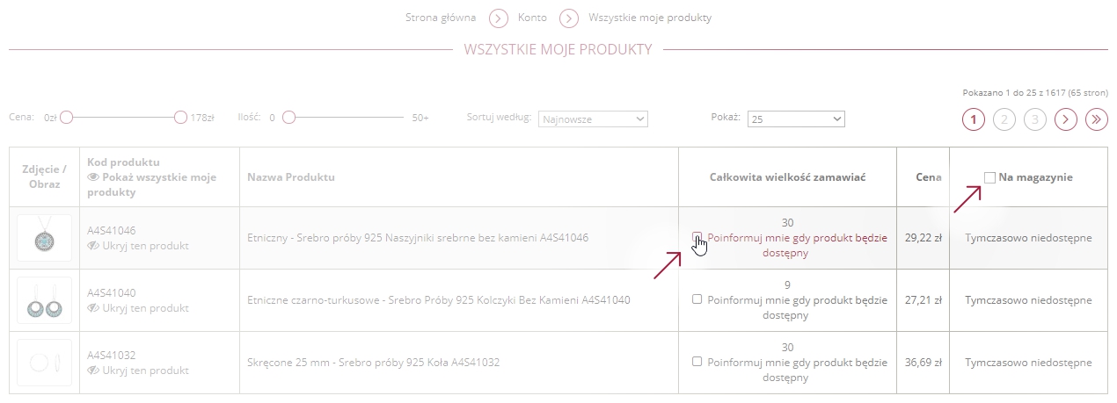Click hide eye icon for A4S41046
1117x403 pixels.
tap(93, 246)
